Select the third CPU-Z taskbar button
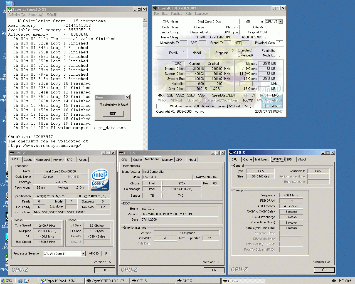This screenshot has height=284, width=355. coord(244,281)
